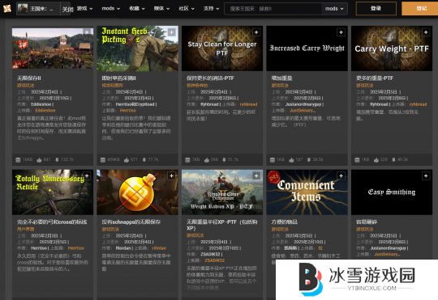The width and height of the screenshot is (438, 300).
Task: Click the thumbs-up icon showing 197 endorsements
Action: [x=291, y=160]
